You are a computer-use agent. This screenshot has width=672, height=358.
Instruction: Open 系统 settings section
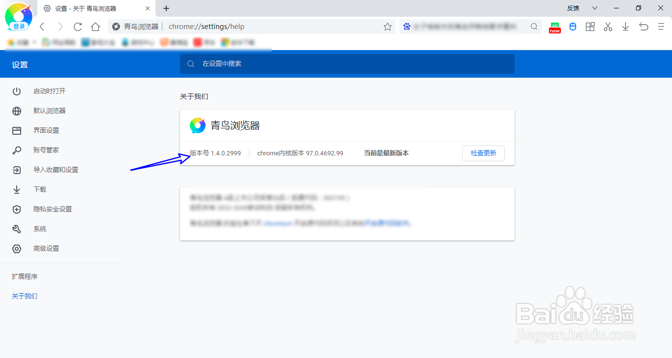(x=40, y=229)
